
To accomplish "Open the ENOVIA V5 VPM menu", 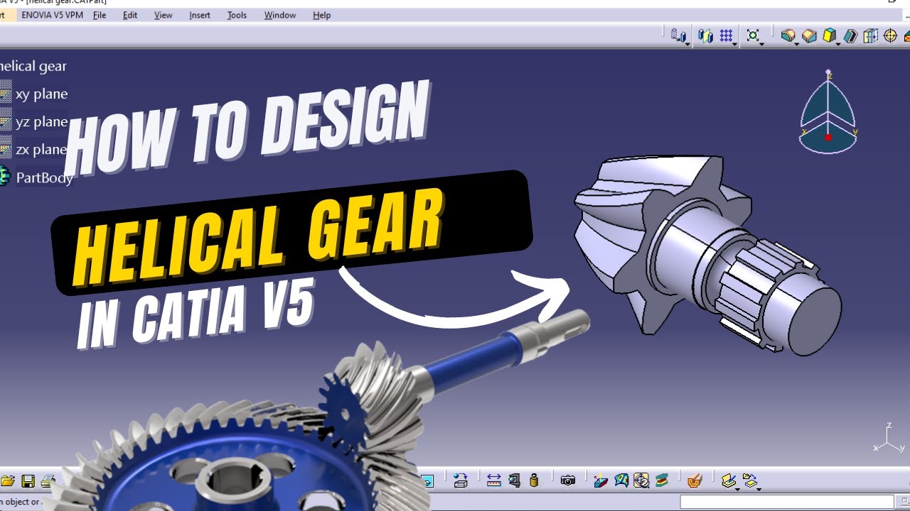I will (52, 15).
